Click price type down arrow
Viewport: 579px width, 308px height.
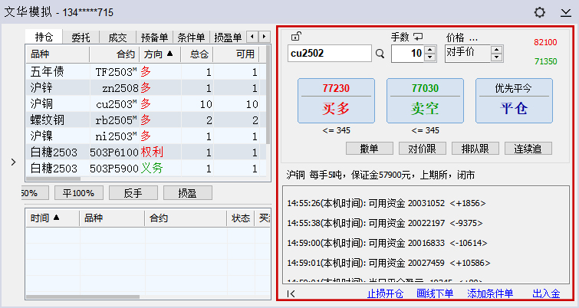point(497,57)
